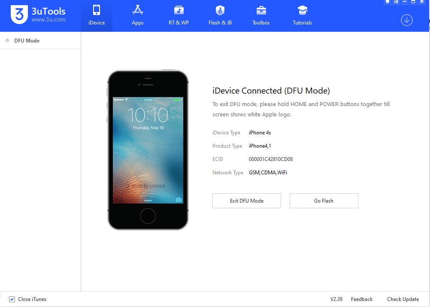Open the RT & WP tab

pos(179,16)
